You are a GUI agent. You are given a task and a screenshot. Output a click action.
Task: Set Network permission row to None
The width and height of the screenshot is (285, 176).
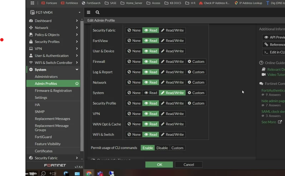(134, 82)
